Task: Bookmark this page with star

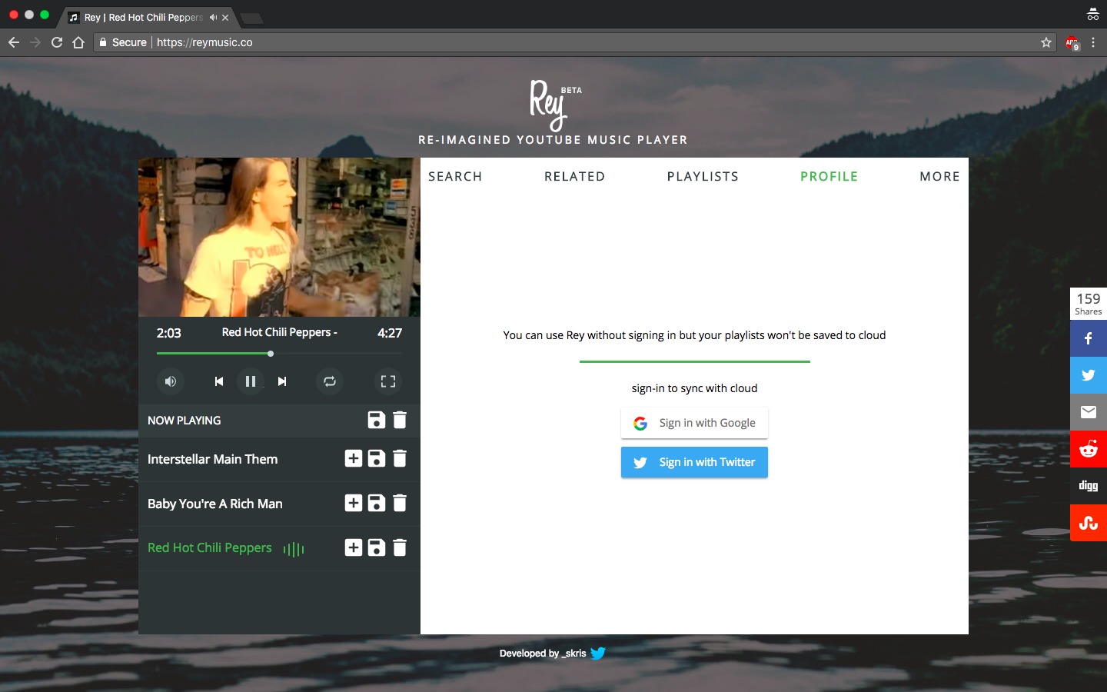Action: (1046, 42)
